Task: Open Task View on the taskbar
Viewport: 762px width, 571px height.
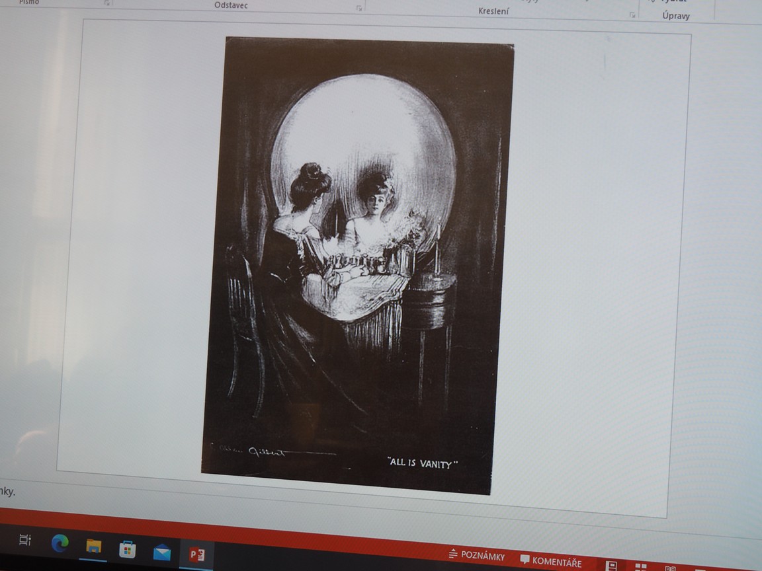Action: point(24,539)
